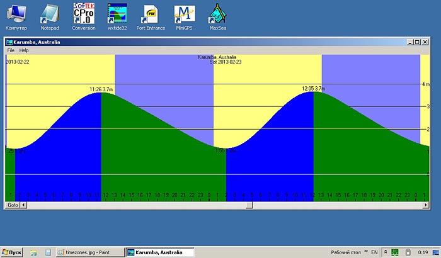Launch the Notepad desktop shortcut
Viewport: 441px width, 258px height.
[50, 17]
